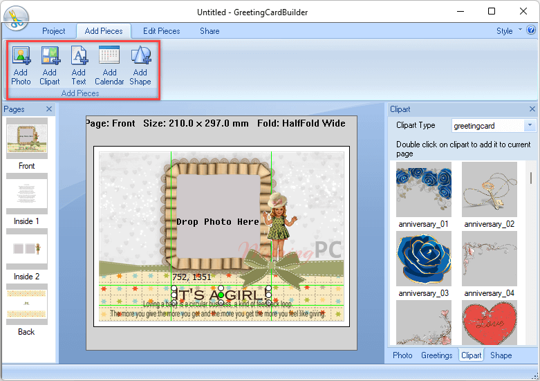Screen dimensions: 540x381
Task: Select the Inside 2 page thumbnail
Action: tap(27, 249)
